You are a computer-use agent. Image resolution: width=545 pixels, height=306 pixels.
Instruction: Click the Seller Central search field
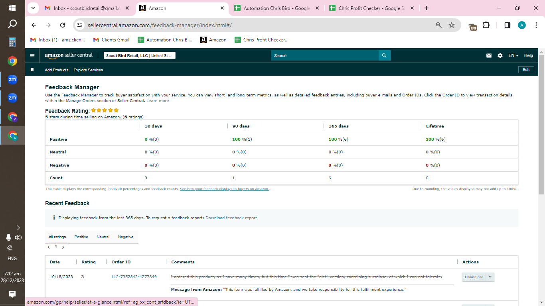[x=324, y=56]
